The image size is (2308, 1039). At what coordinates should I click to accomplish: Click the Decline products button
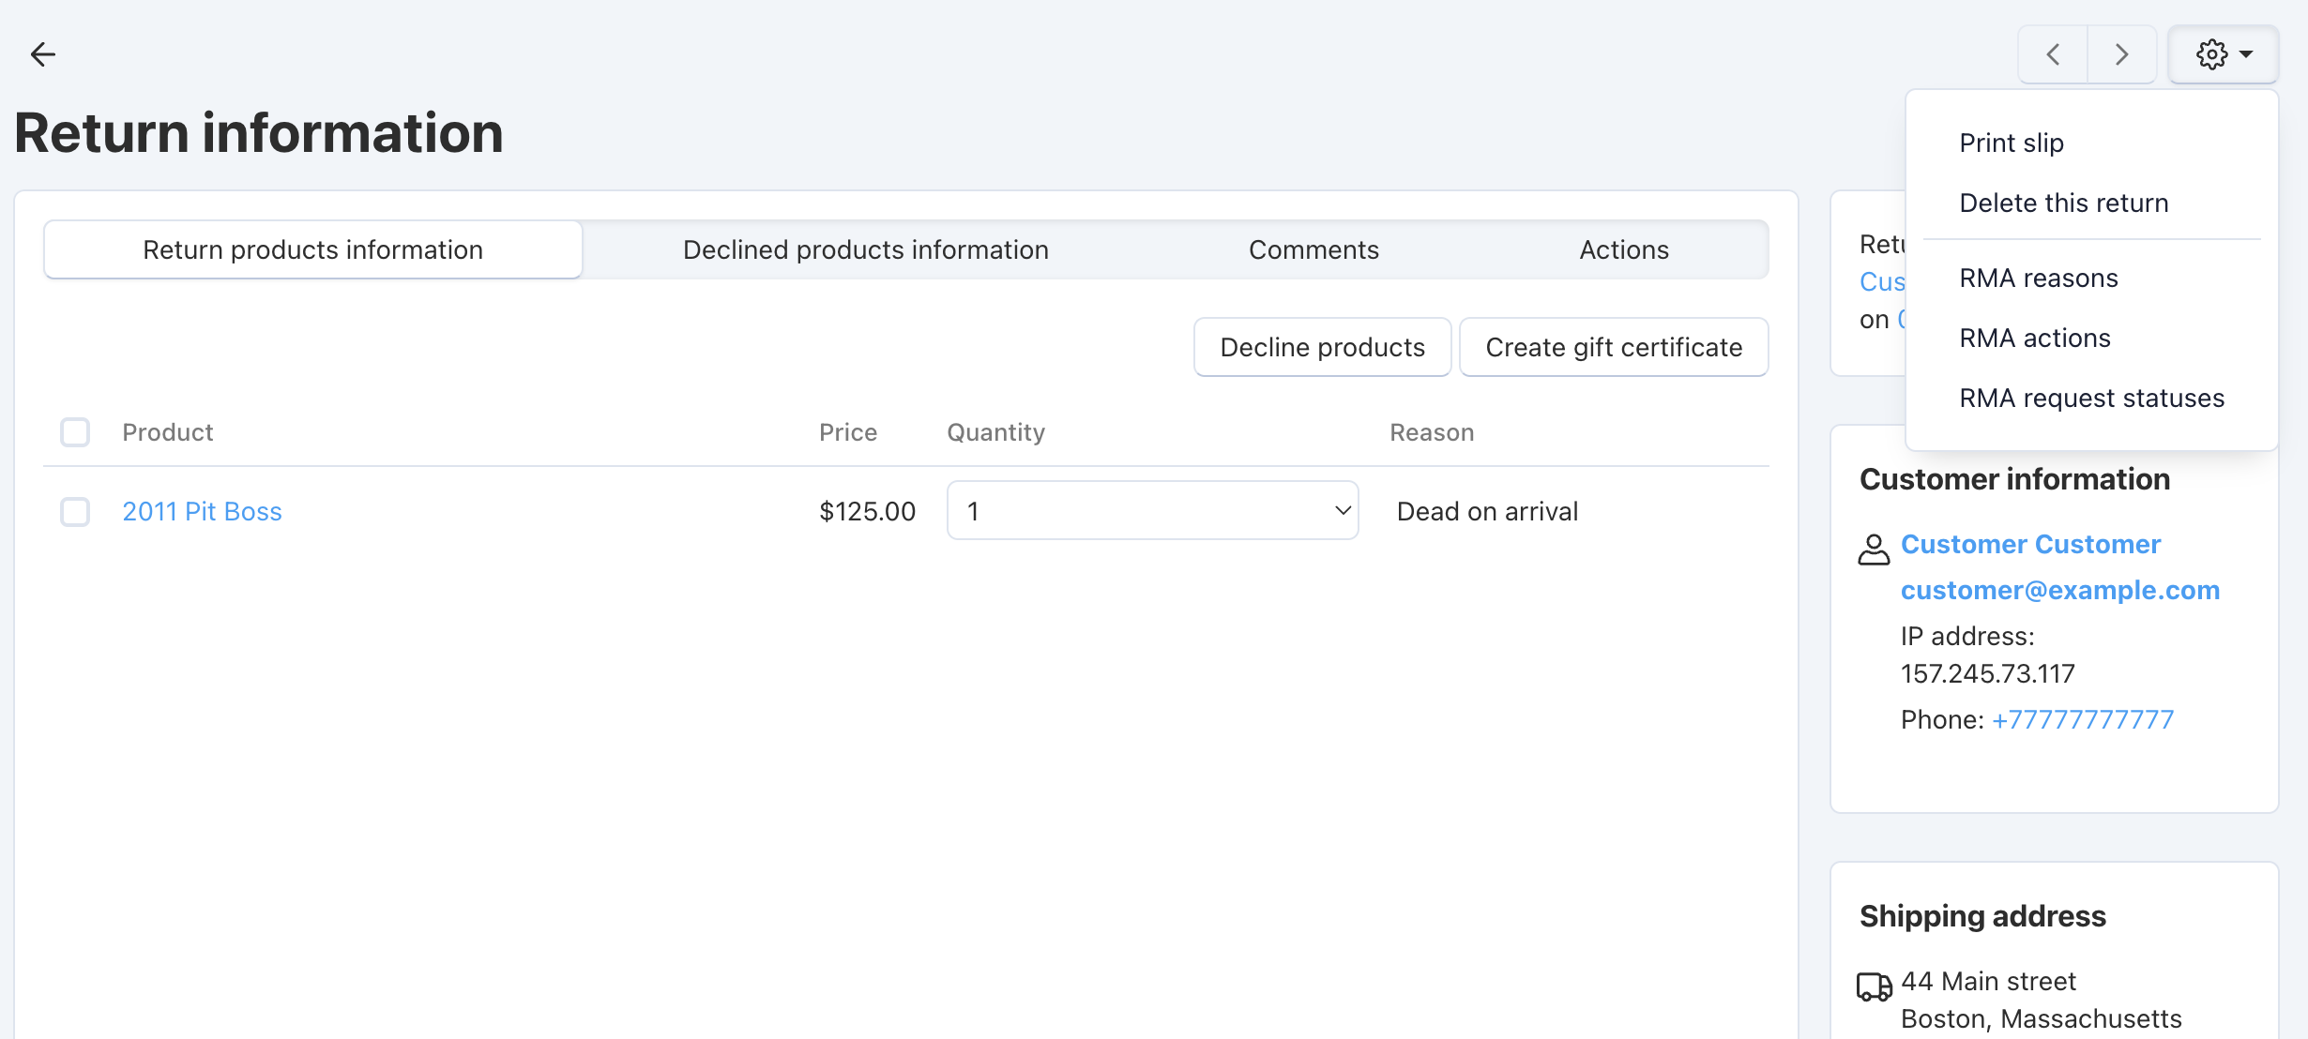coord(1322,347)
